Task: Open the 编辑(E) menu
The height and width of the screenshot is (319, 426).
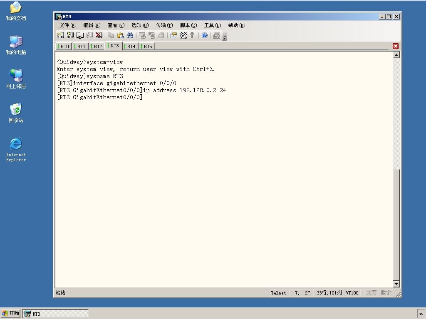Action: (92, 25)
